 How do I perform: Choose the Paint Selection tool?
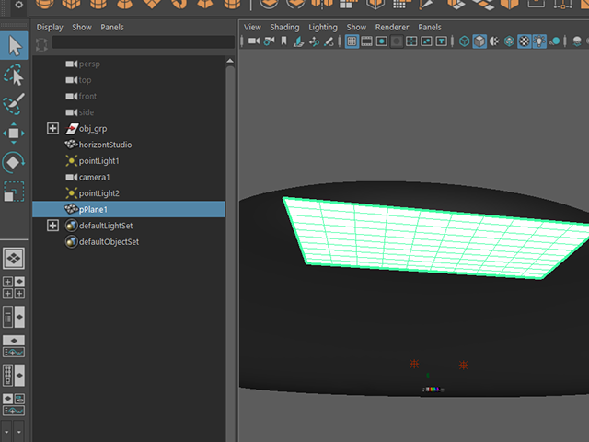coord(14,104)
